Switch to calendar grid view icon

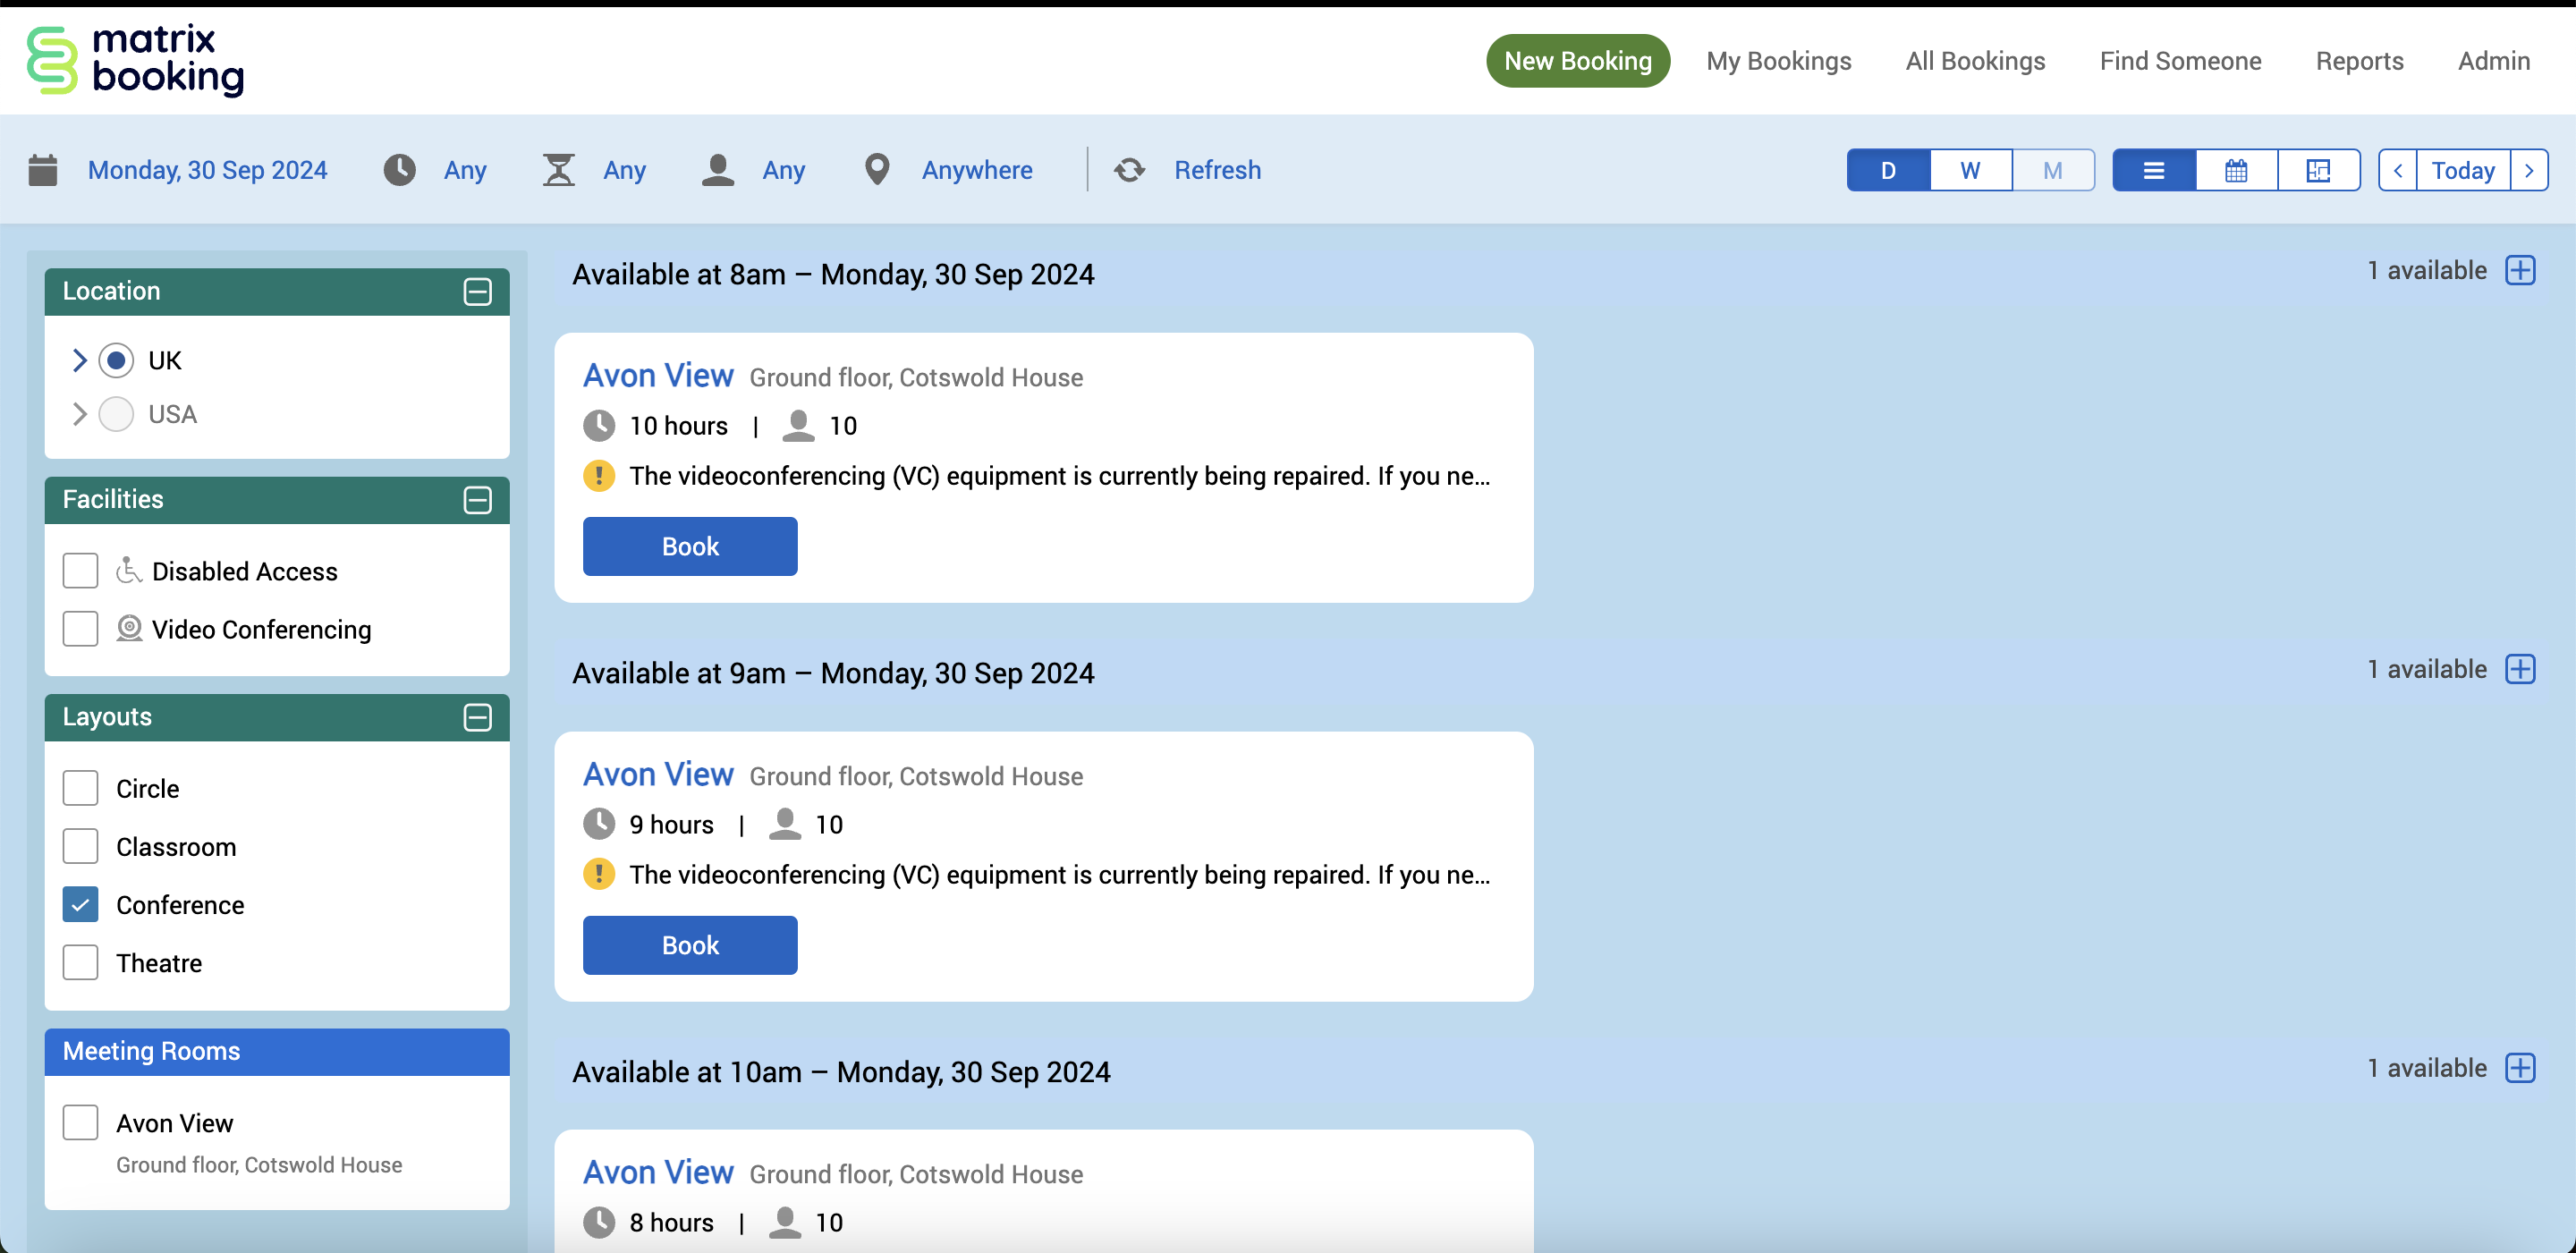2235,170
